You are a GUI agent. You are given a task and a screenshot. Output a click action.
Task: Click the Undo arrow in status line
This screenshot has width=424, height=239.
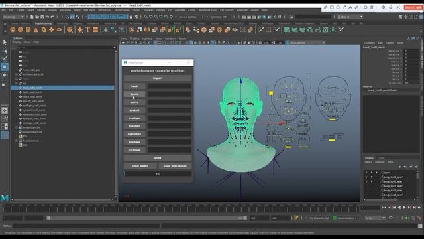tap(47, 17)
